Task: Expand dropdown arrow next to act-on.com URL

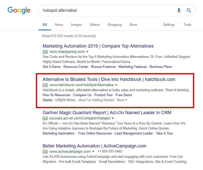Action: 113,118
